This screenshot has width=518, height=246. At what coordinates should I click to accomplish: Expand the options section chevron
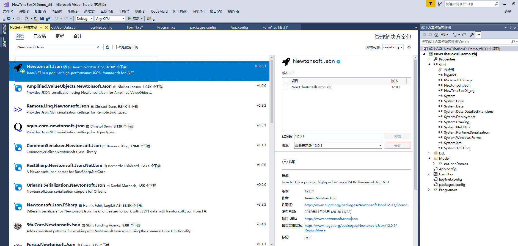pos(285,162)
